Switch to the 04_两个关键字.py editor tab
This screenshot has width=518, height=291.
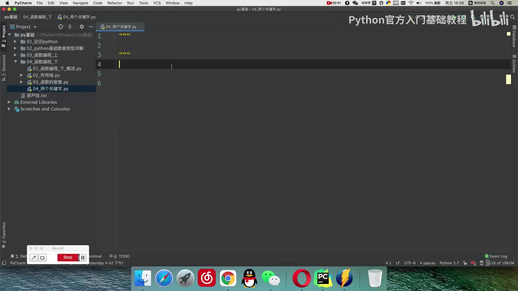click(121, 27)
